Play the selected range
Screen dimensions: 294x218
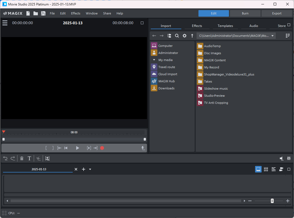(89, 148)
